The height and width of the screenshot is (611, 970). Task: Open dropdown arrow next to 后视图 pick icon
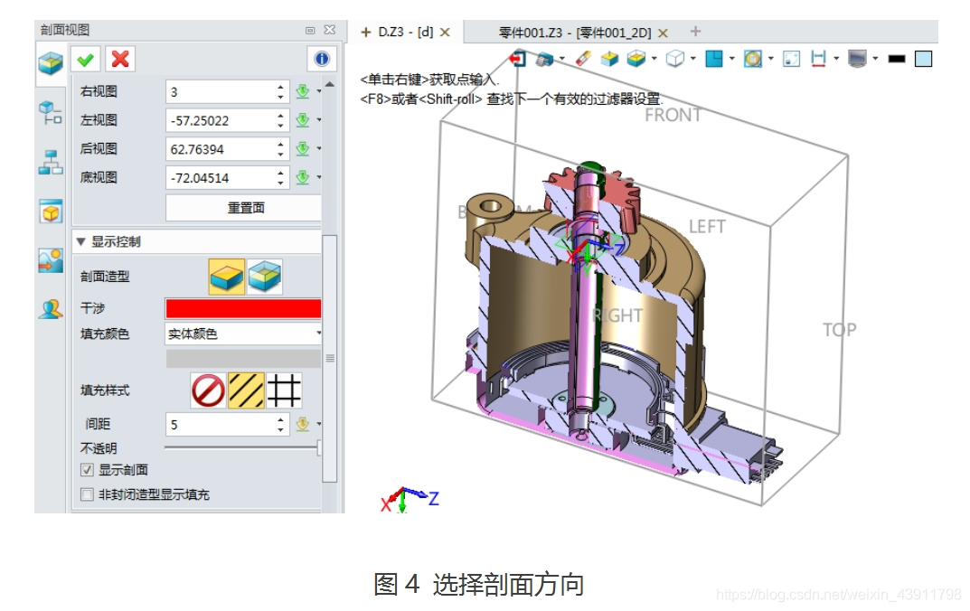click(x=319, y=149)
